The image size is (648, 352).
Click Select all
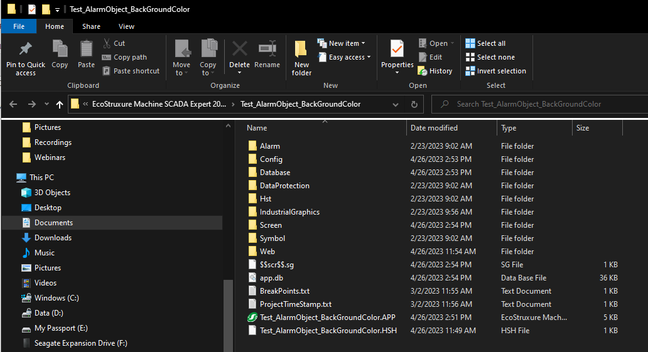[485, 43]
